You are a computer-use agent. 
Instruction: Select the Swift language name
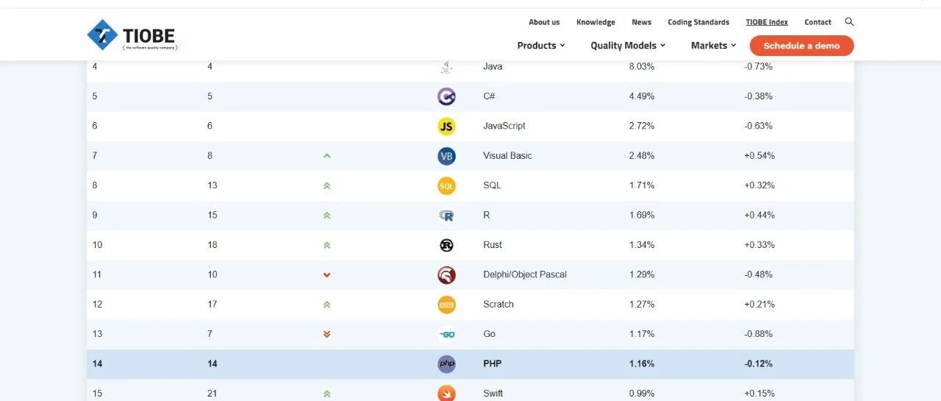pyautogui.click(x=493, y=394)
